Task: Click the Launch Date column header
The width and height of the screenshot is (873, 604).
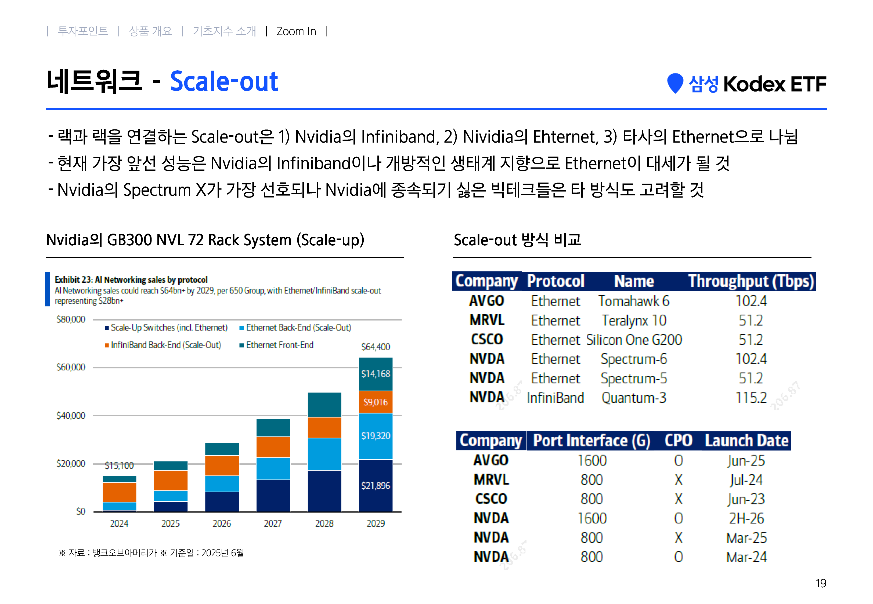Action: pos(746,441)
